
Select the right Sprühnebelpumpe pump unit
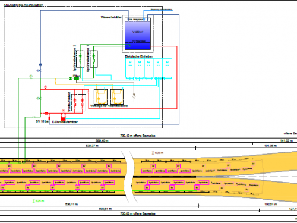(x=94, y=59)
